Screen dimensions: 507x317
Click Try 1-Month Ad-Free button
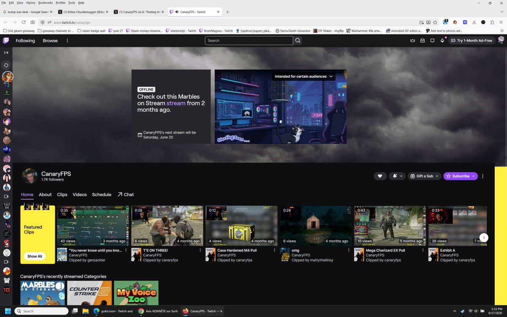click(472, 41)
